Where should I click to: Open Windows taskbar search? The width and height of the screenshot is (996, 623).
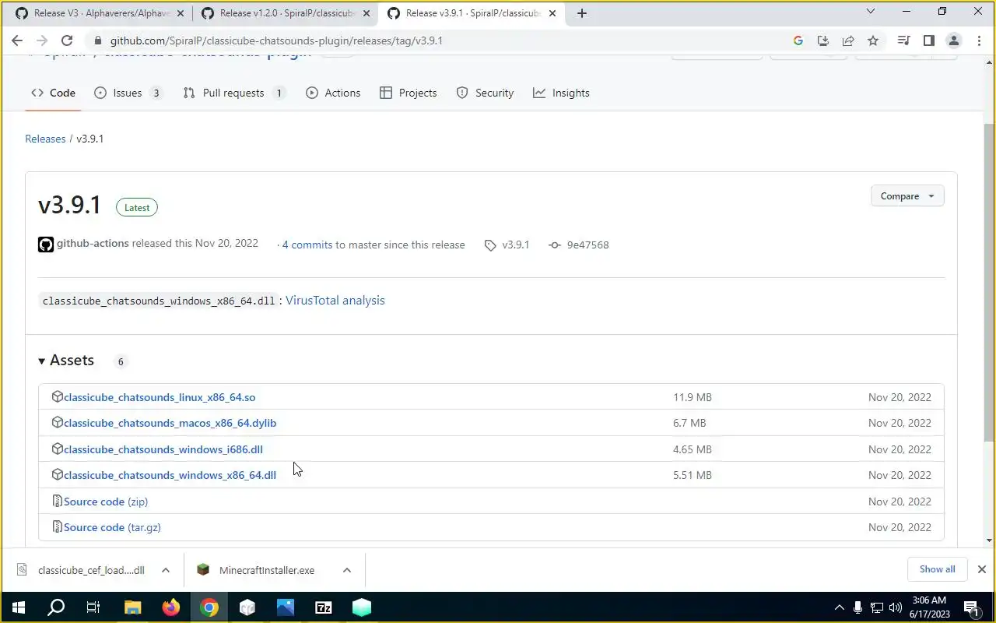click(56, 607)
